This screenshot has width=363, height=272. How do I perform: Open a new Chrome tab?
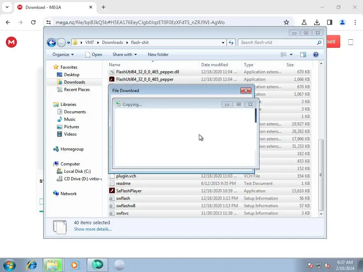pos(104,7)
